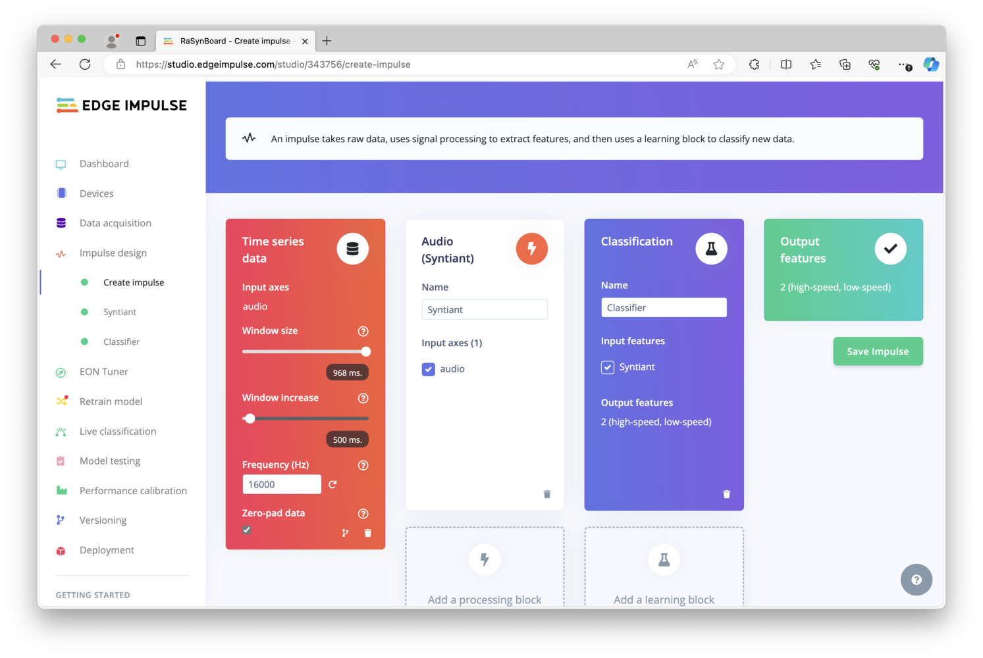The width and height of the screenshot is (983, 658).
Task: Open the EON Tuner page
Action: coord(104,372)
